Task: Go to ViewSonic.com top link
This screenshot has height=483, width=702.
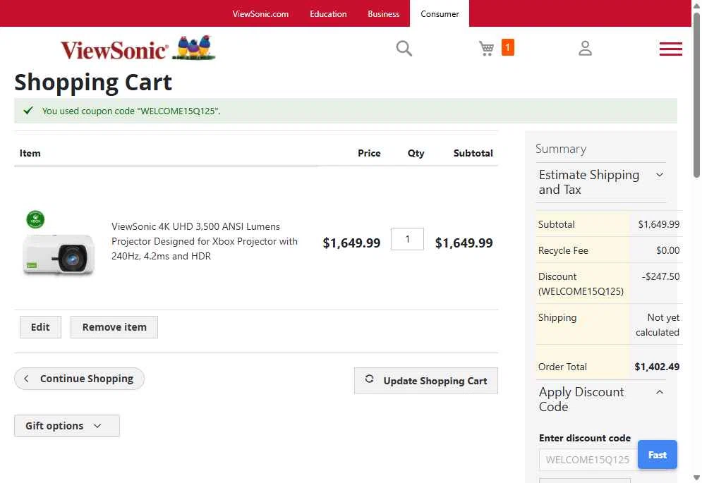Action: pyautogui.click(x=260, y=14)
